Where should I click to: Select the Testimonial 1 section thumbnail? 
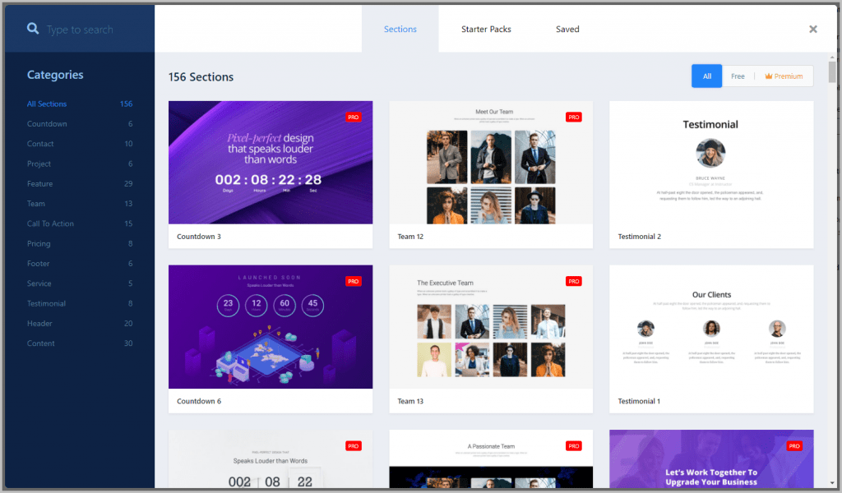pyautogui.click(x=711, y=327)
